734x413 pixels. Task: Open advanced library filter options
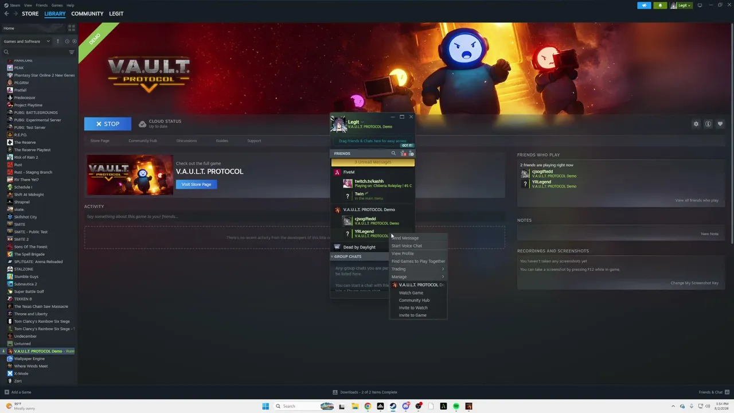click(72, 52)
